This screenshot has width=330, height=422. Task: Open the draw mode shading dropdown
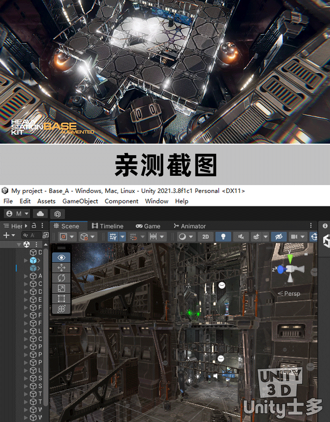click(x=186, y=236)
